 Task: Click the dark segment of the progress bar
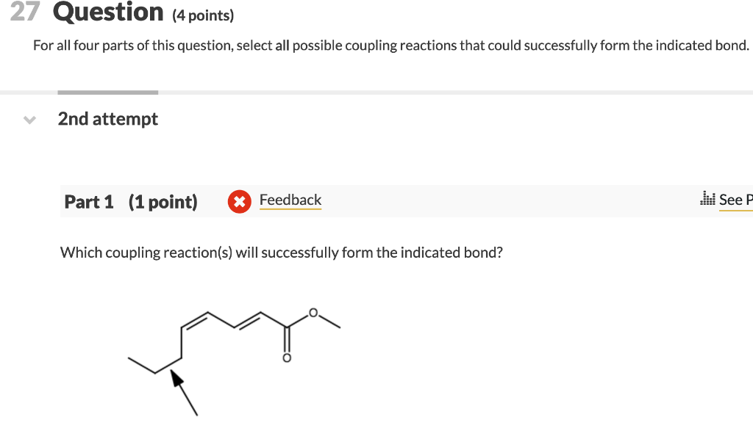107,92
